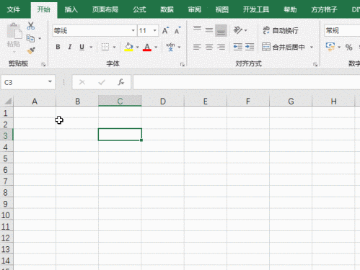Switch to 开发工具 Developer tab
Image resolution: width=360 pixels, height=270 pixels.
(256, 9)
